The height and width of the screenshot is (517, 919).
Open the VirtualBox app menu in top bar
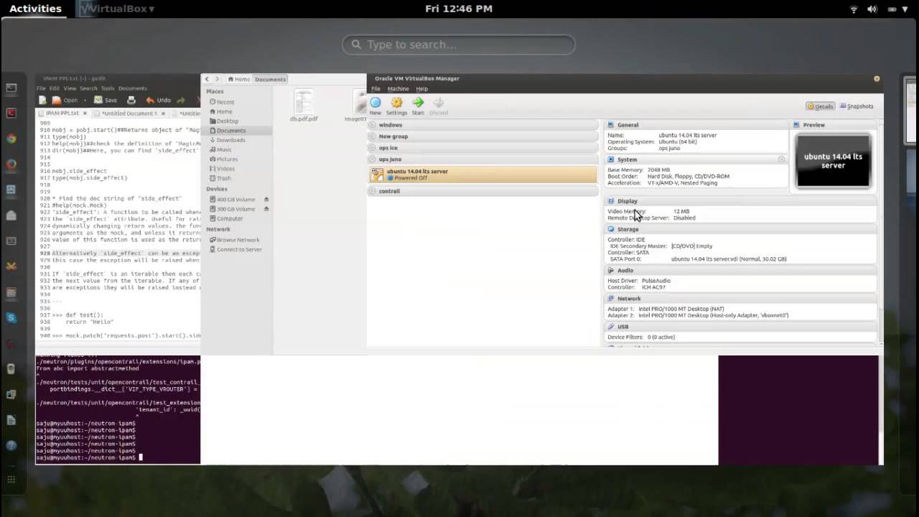click(116, 9)
